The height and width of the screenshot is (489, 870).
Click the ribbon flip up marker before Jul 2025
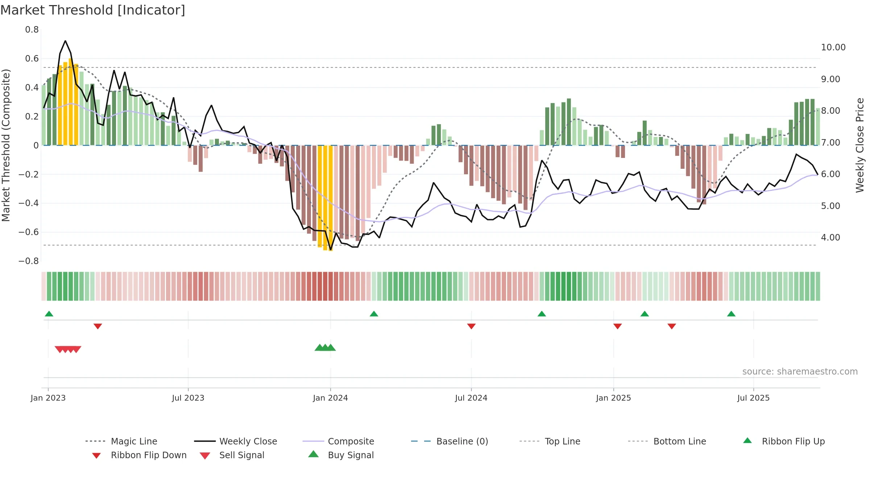[731, 314]
